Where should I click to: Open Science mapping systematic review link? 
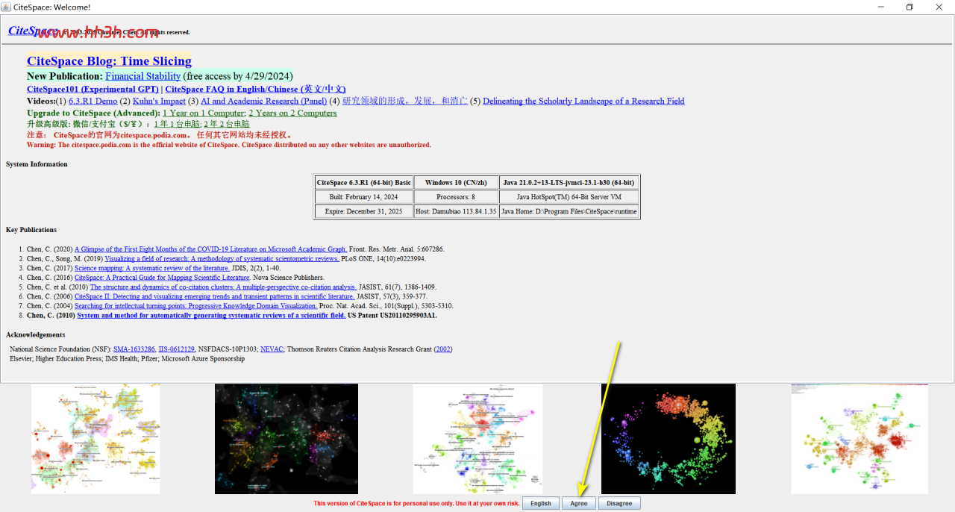click(152, 268)
